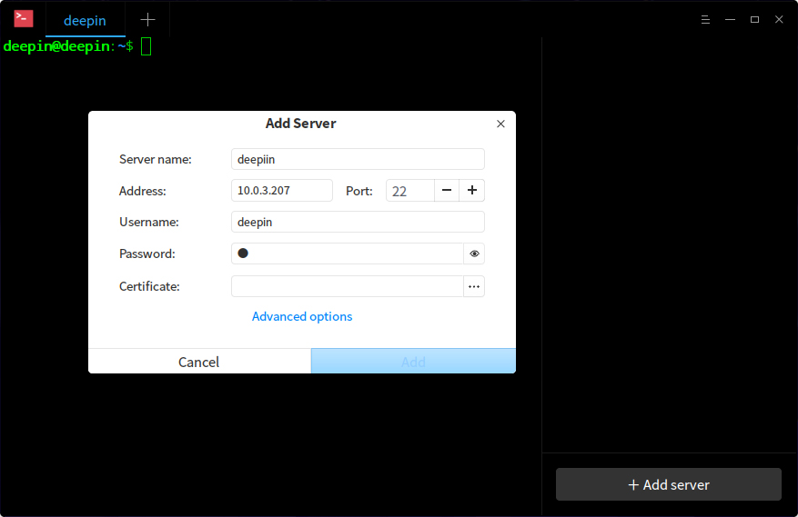Switch to the deepin tab
This screenshot has width=798, height=517.
[85, 20]
